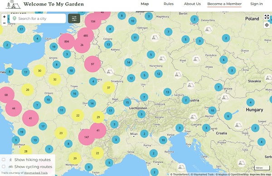The height and width of the screenshot is (176, 272).
Task: Click the OpenStreetMap attribution link
Action: (238, 175)
